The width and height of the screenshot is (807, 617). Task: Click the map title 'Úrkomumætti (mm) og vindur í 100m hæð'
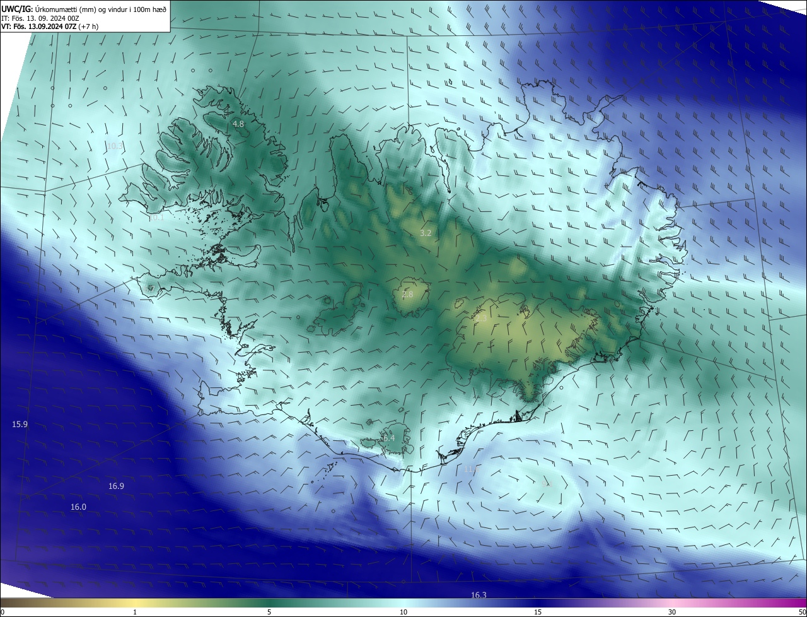(x=100, y=8)
